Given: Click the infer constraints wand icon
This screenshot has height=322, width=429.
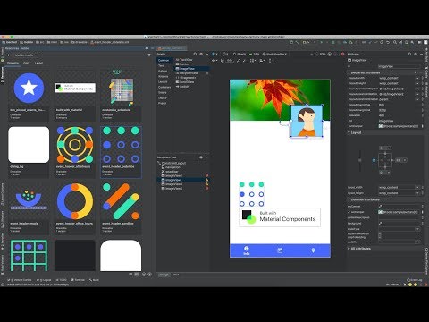Looking at the screenshot, I should 244,61.
